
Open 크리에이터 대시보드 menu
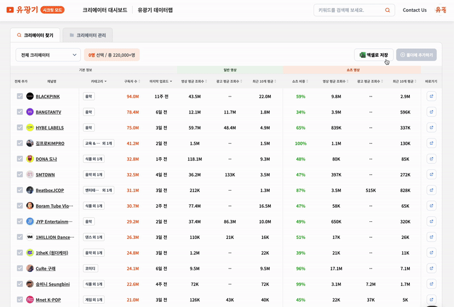point(105,10)
